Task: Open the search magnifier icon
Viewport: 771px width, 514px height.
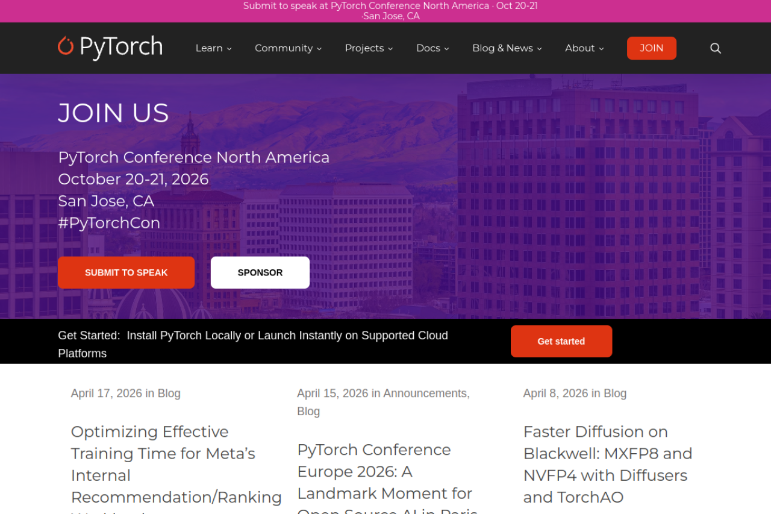Action: 716,48
